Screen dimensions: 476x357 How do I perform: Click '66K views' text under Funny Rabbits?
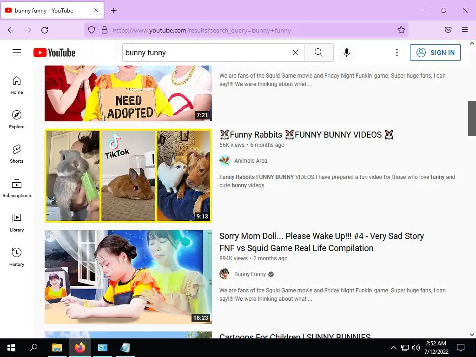(232, 145)
